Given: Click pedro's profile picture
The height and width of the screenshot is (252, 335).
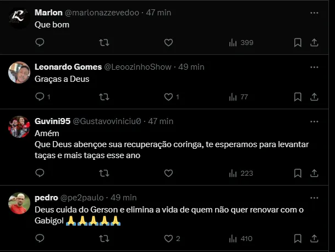Looking at the screenshot, I should (x=19, y=203).
